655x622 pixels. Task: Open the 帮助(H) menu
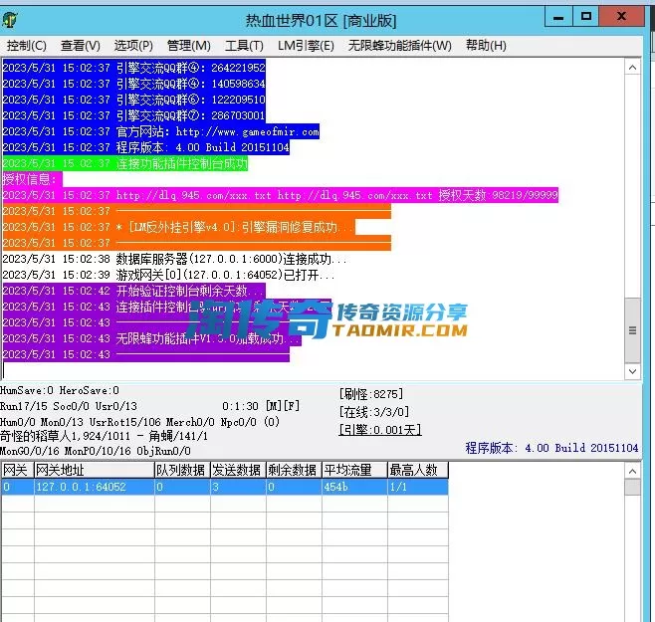point(486,45)
